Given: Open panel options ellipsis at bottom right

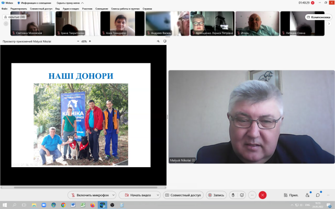Looking at the screenshot, I should click(328, 195).
